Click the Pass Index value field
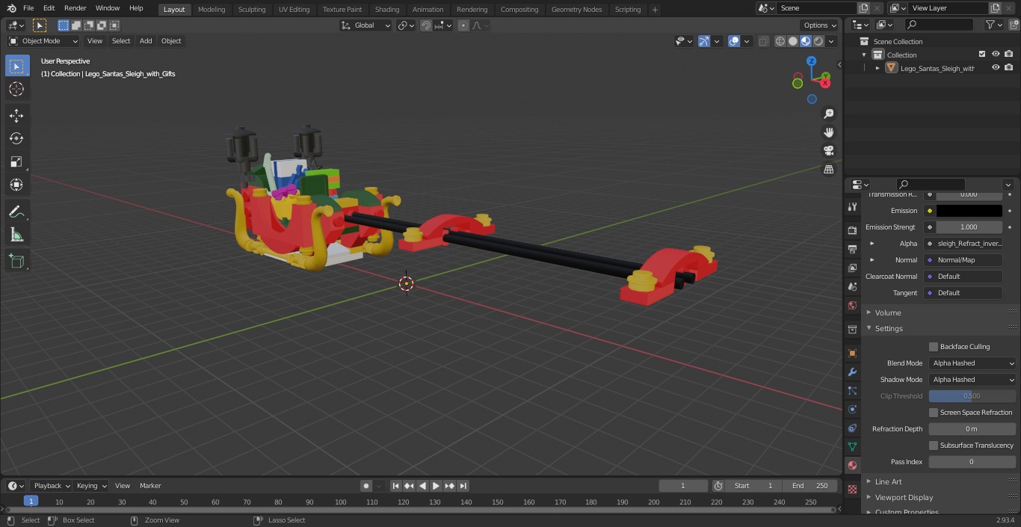Screen dimensions: 1021x527 click(972, 462)
